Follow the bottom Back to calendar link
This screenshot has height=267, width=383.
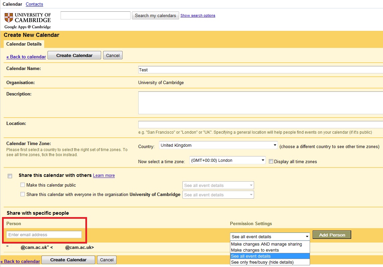tap(20, 261)
